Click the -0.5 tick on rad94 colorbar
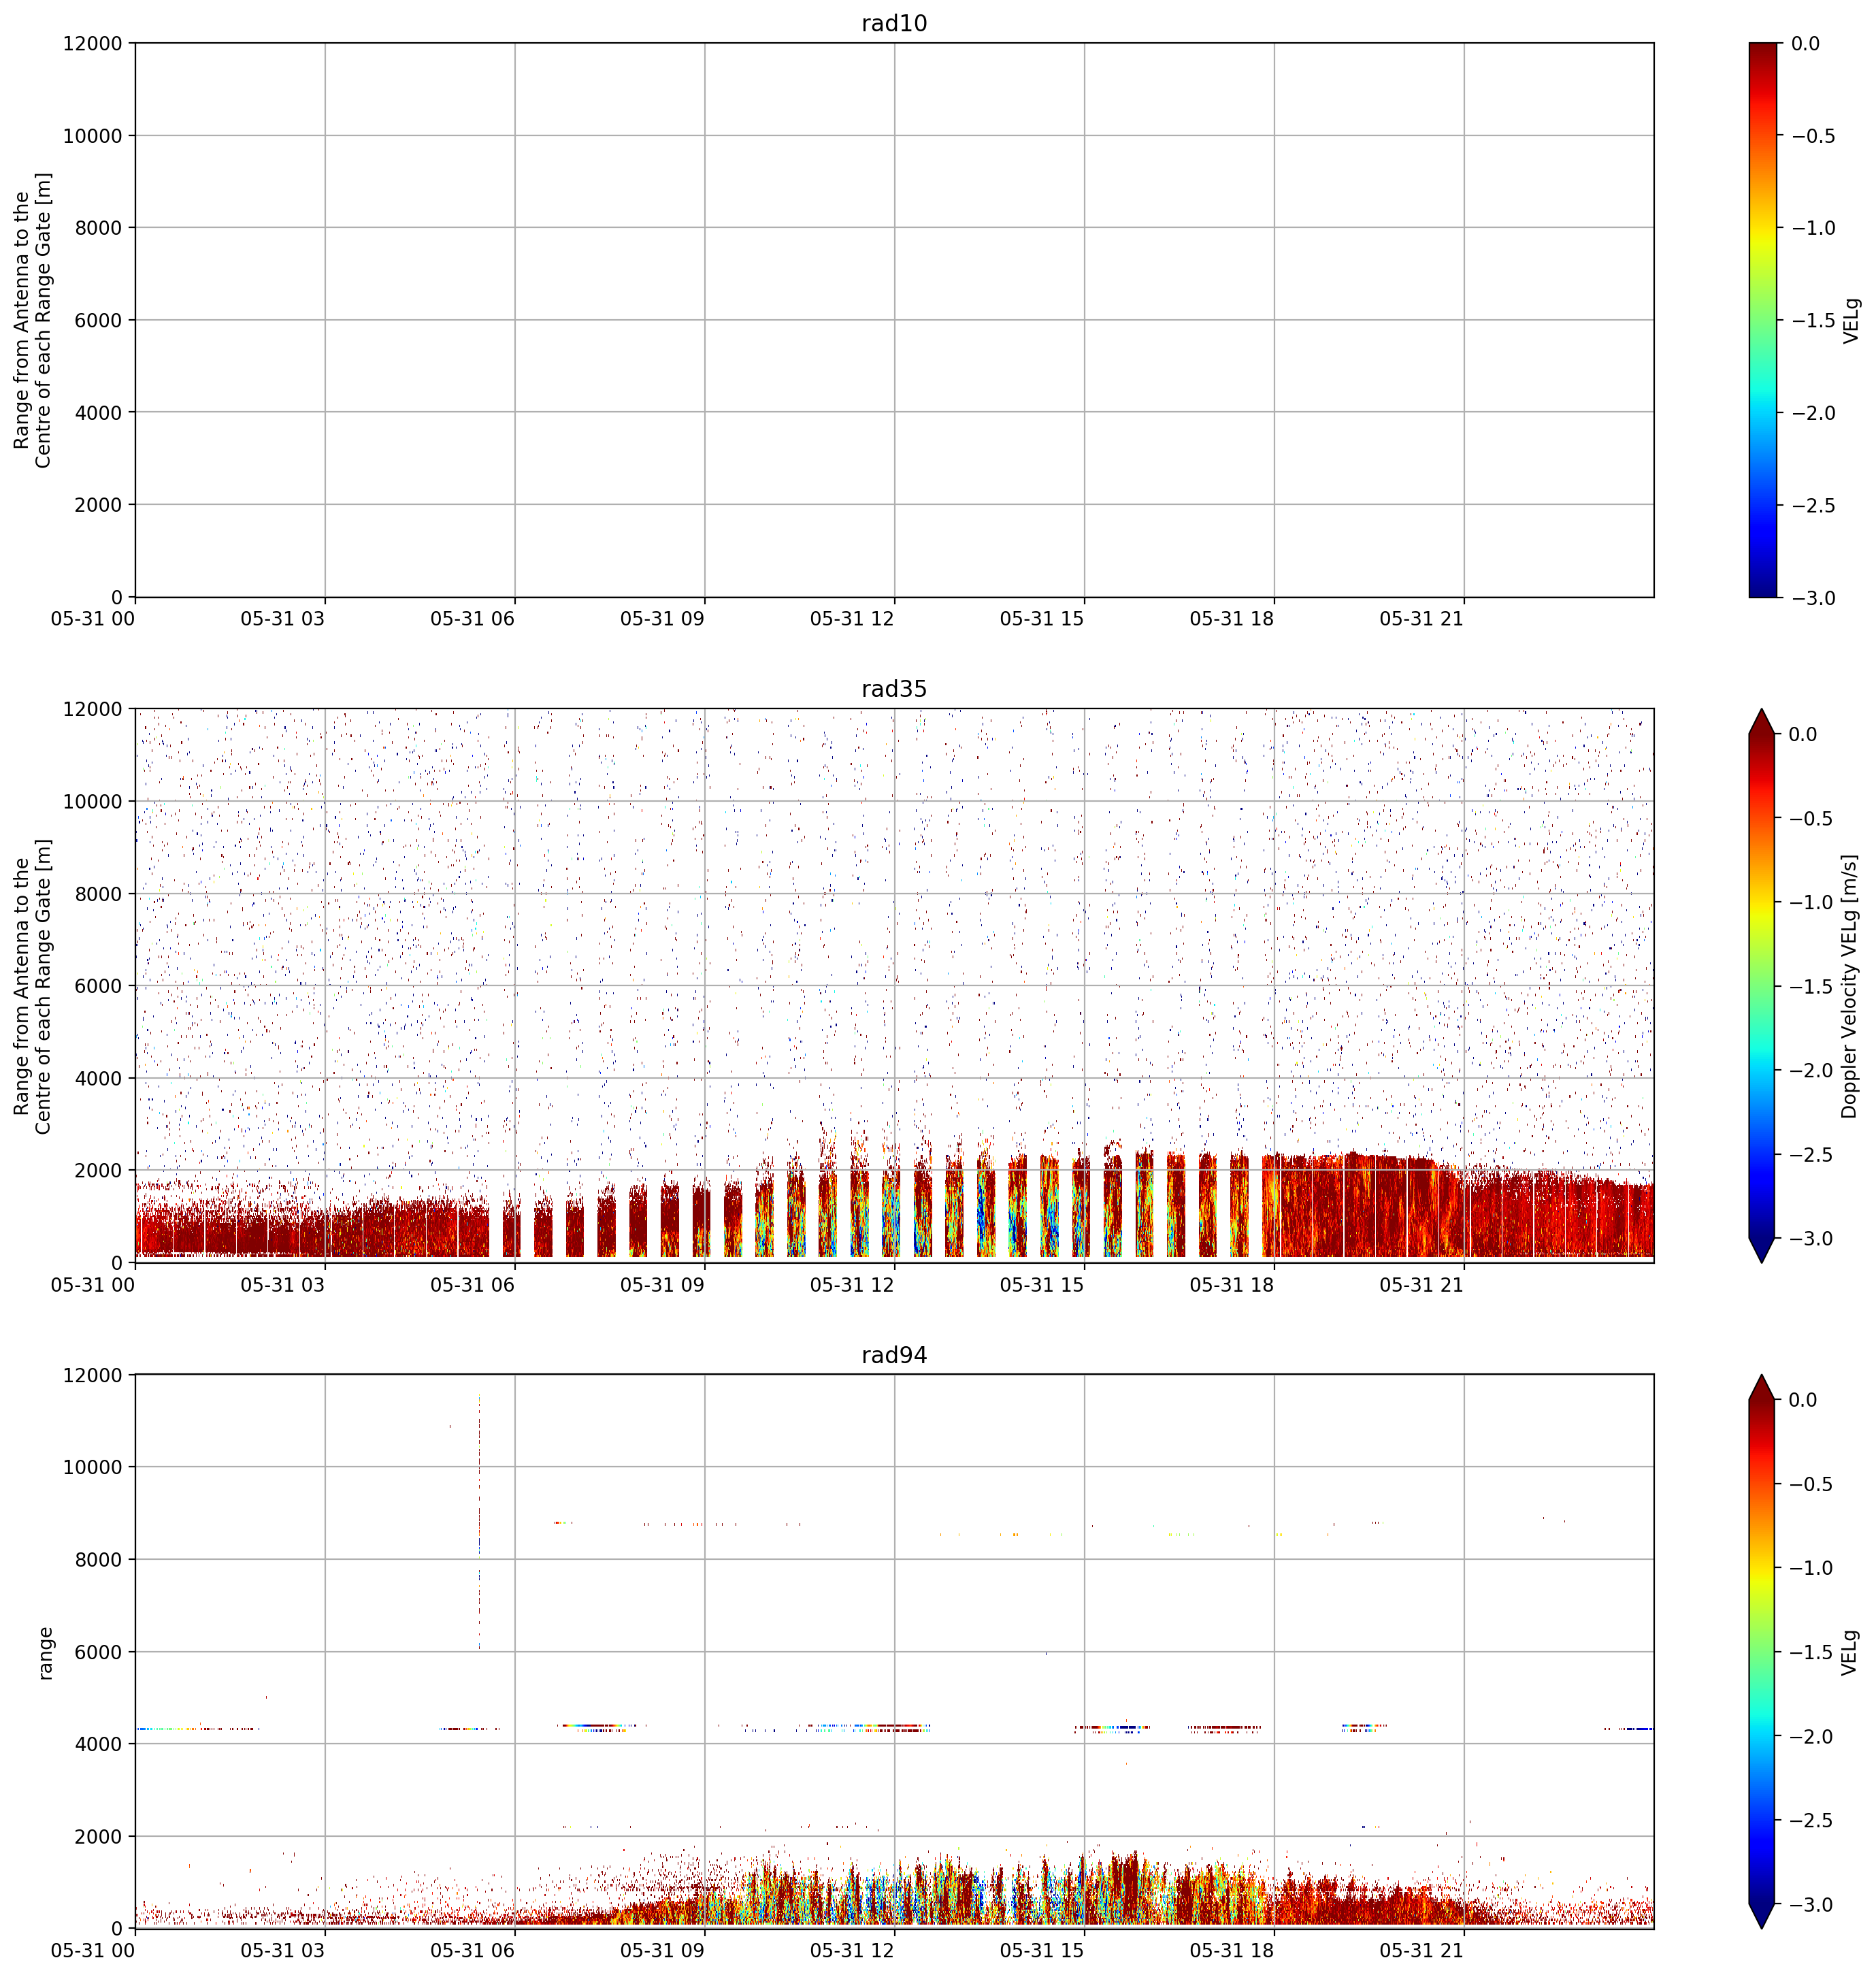 pos(1812,1484)
